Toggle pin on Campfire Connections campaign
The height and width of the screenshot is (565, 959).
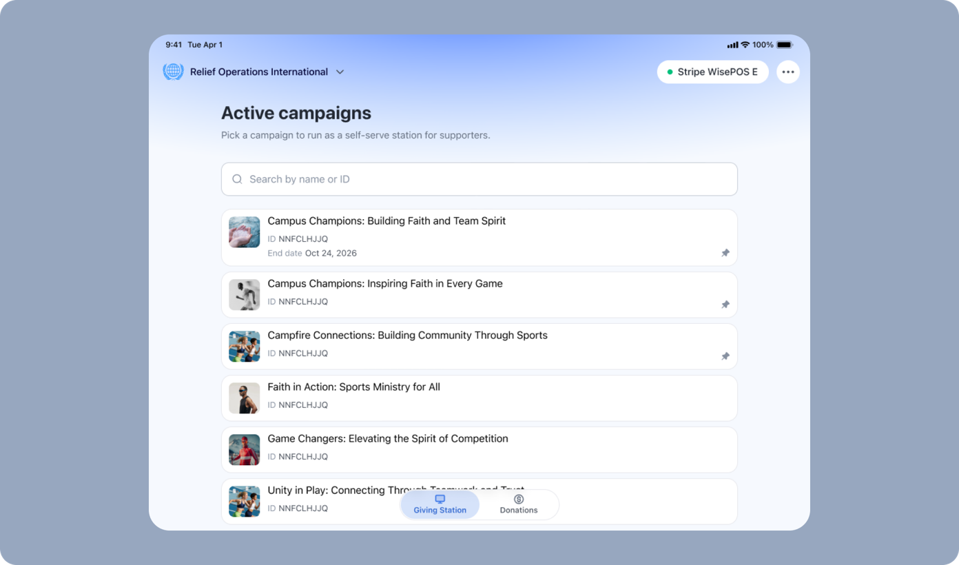725,356
